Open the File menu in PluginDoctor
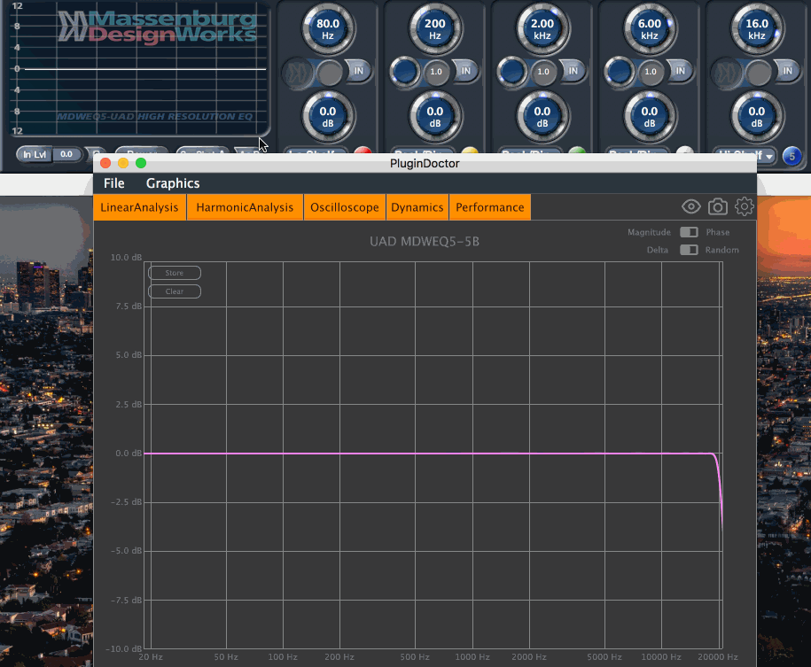811x667 pixels. (113, 183)
